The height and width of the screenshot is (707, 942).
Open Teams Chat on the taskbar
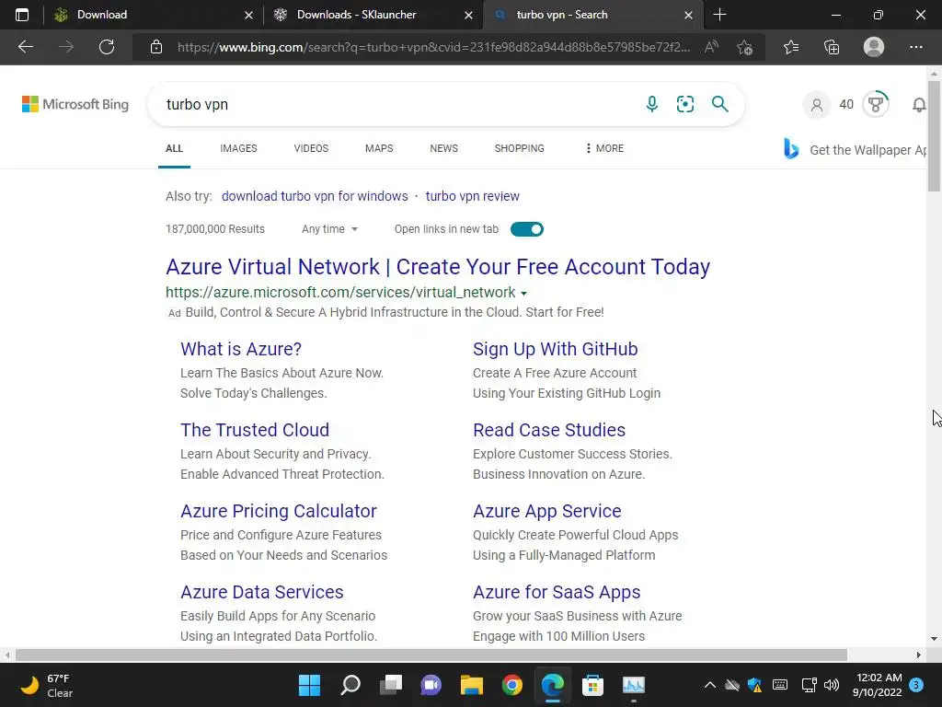431,685
